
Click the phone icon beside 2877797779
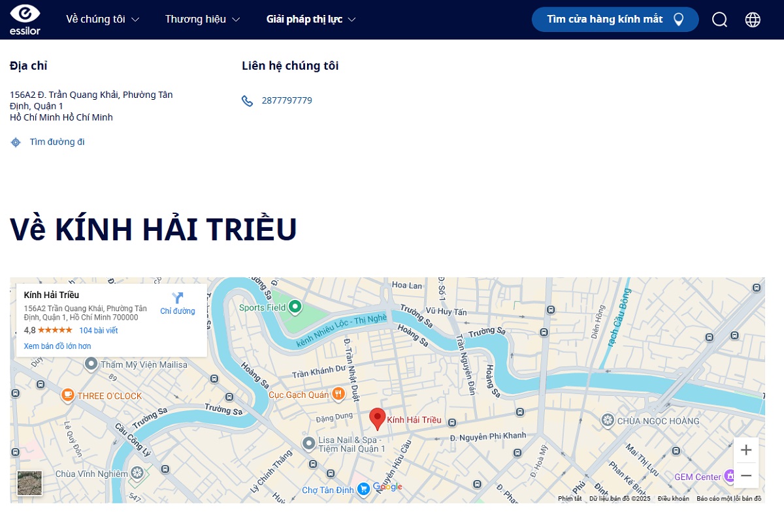247,100
